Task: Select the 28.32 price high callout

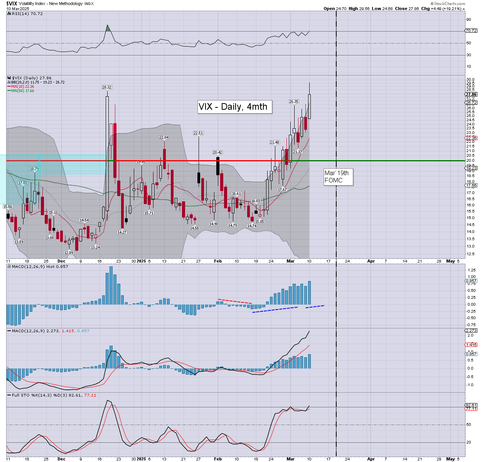Action: tap(107, 87)
